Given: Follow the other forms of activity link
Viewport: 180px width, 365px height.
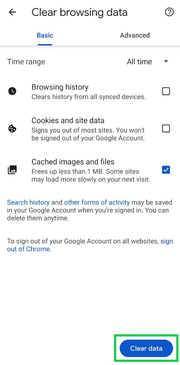Looking at the screenshot, I should [x=97, y=202].
